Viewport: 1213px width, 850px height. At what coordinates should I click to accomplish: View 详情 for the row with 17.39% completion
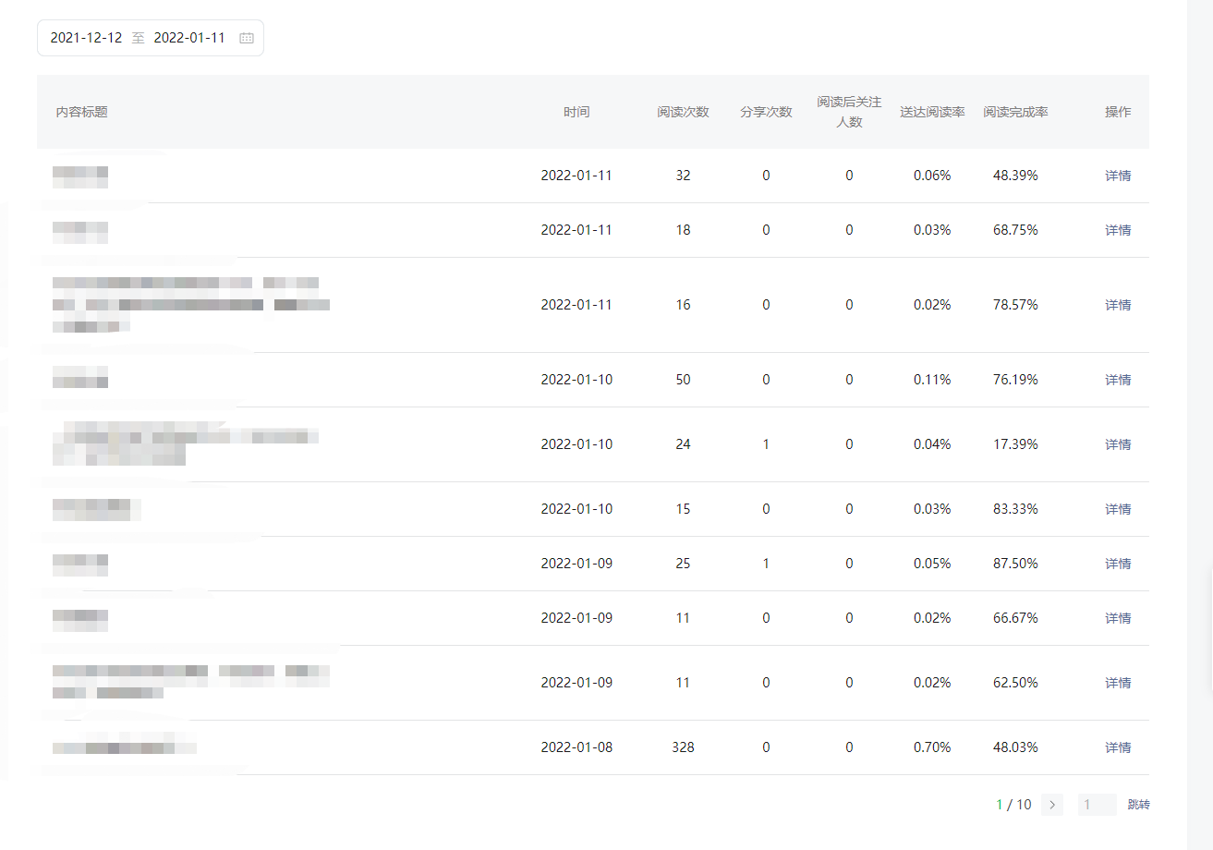point(1118,444)
